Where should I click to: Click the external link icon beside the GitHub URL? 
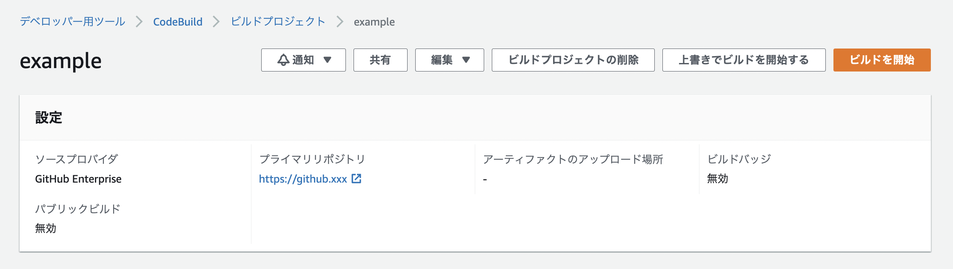click(357, 179)
